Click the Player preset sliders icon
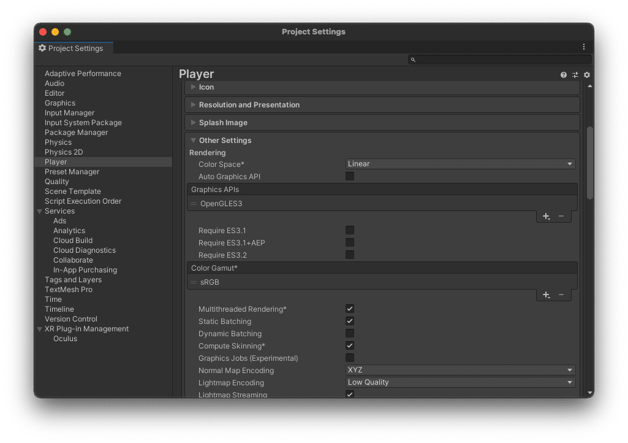The height and width of the screenshot is (443, 628). click(x=575, y=75)
